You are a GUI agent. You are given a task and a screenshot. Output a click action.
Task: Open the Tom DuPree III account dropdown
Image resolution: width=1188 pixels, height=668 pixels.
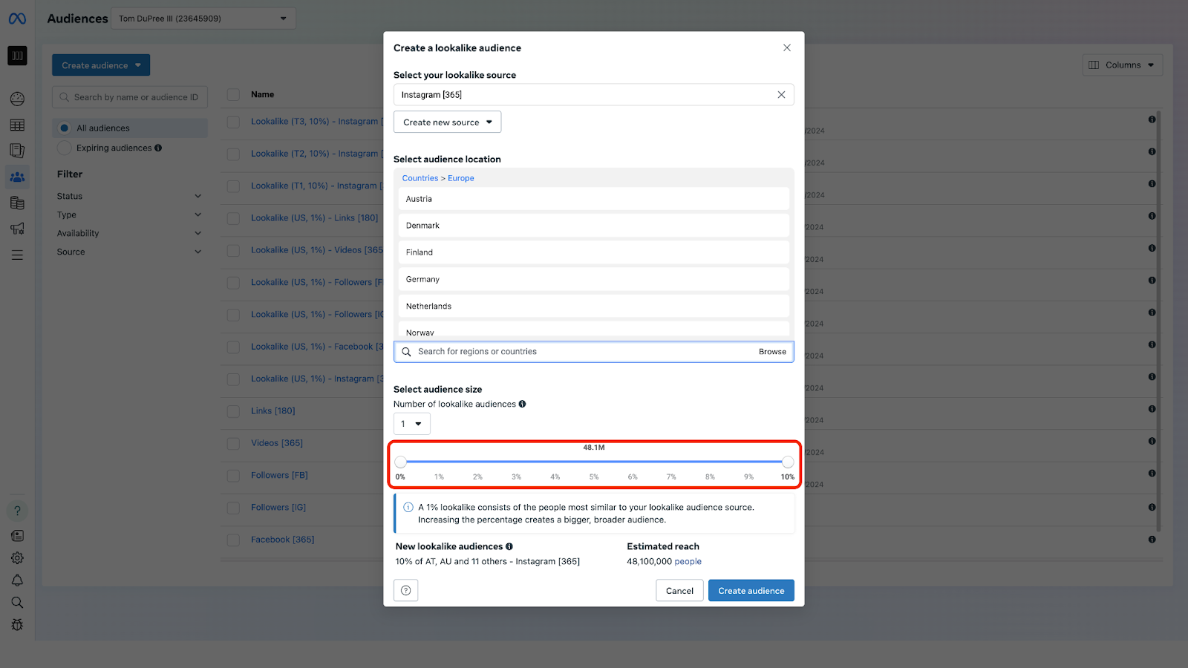tap(203, 19)
